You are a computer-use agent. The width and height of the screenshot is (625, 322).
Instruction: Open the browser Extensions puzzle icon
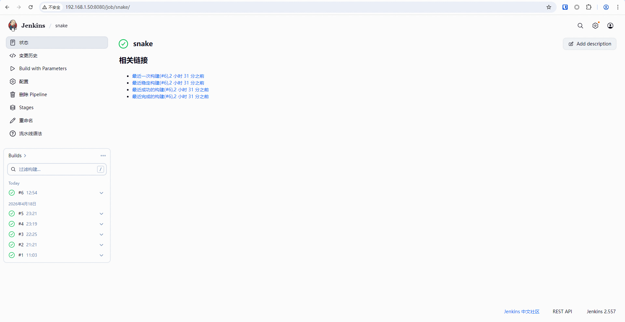pyautogui.click(x=589, y=7)
